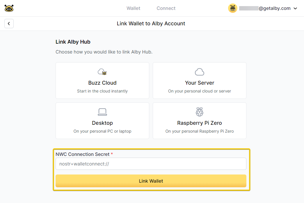Click the user avatar bee icon
This screenshot has width=304, height=203.
click(x=232, y=8)
